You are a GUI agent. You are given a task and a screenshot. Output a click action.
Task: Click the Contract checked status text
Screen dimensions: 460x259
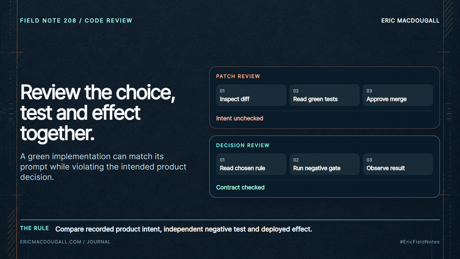(x=240, y=187)
